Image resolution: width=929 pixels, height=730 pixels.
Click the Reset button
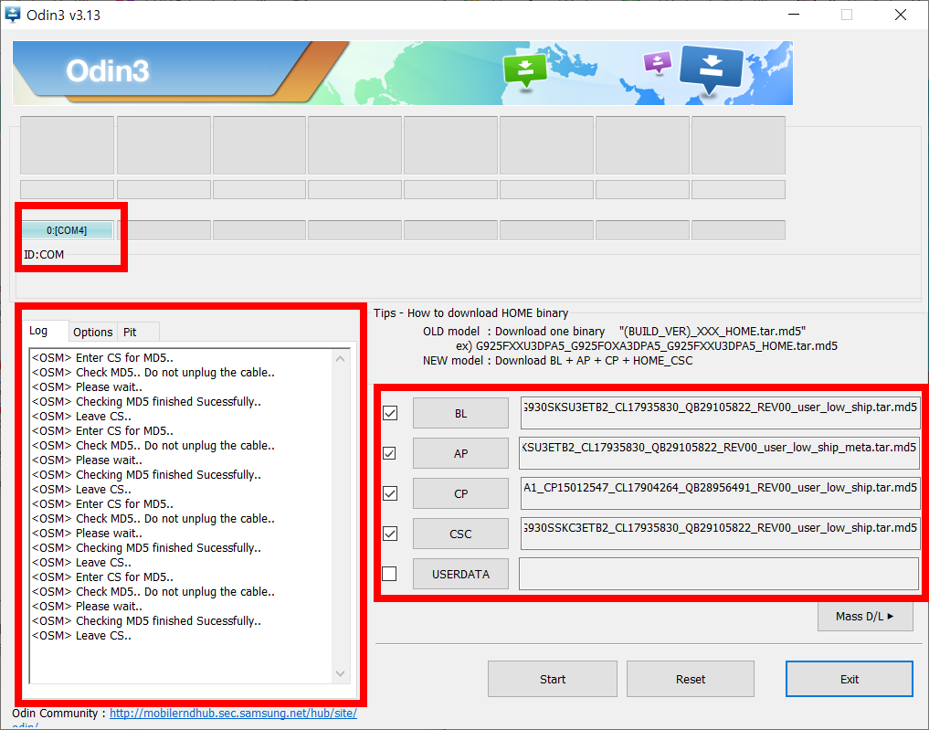click(x=691, y=679)
